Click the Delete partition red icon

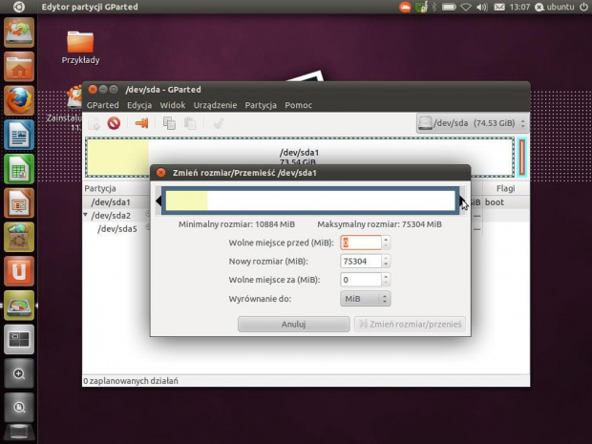pos(114,123)
